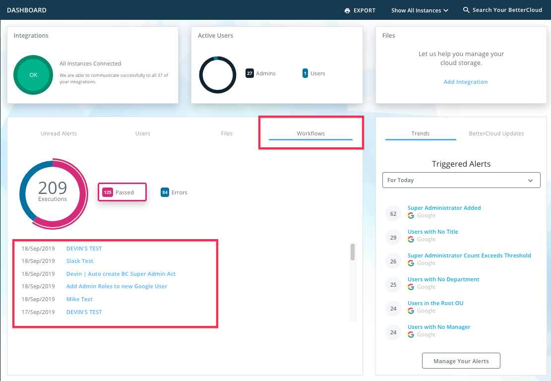Open the Super Administrator Added alert
Image resolution: width=551 pixels, height=381 pixels.
444,208
